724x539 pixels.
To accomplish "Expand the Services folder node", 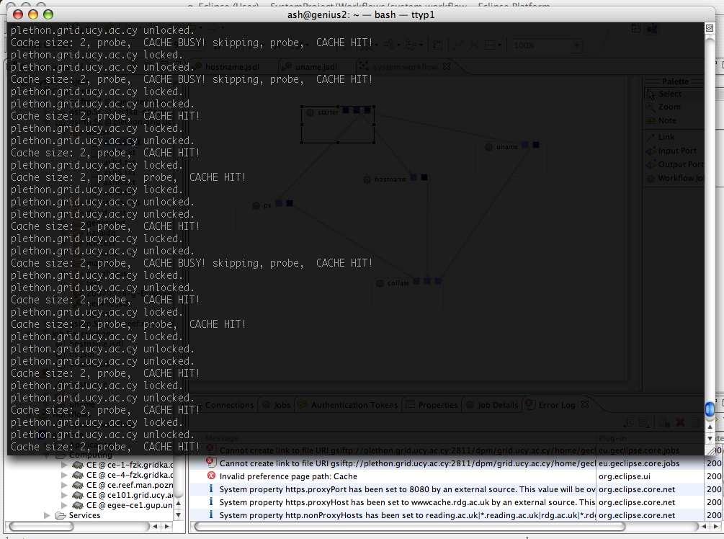I will pyautogui.click(x=47, y=515).
